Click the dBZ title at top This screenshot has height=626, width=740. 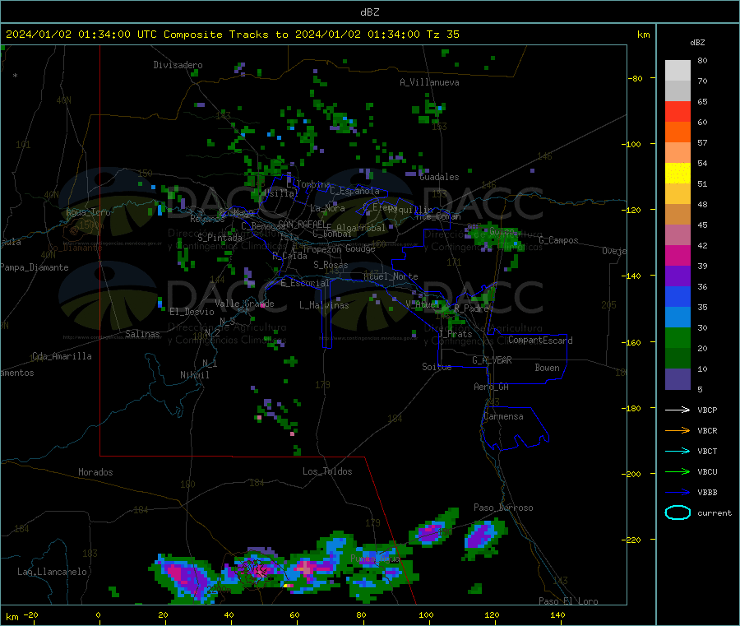pyautogui.click(x=369, y=12)
